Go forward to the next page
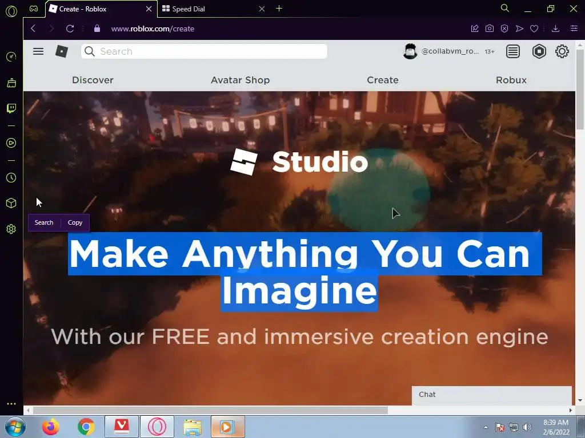The image size is (585, 438). [x=51, y=29]
